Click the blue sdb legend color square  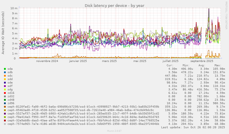5,72
